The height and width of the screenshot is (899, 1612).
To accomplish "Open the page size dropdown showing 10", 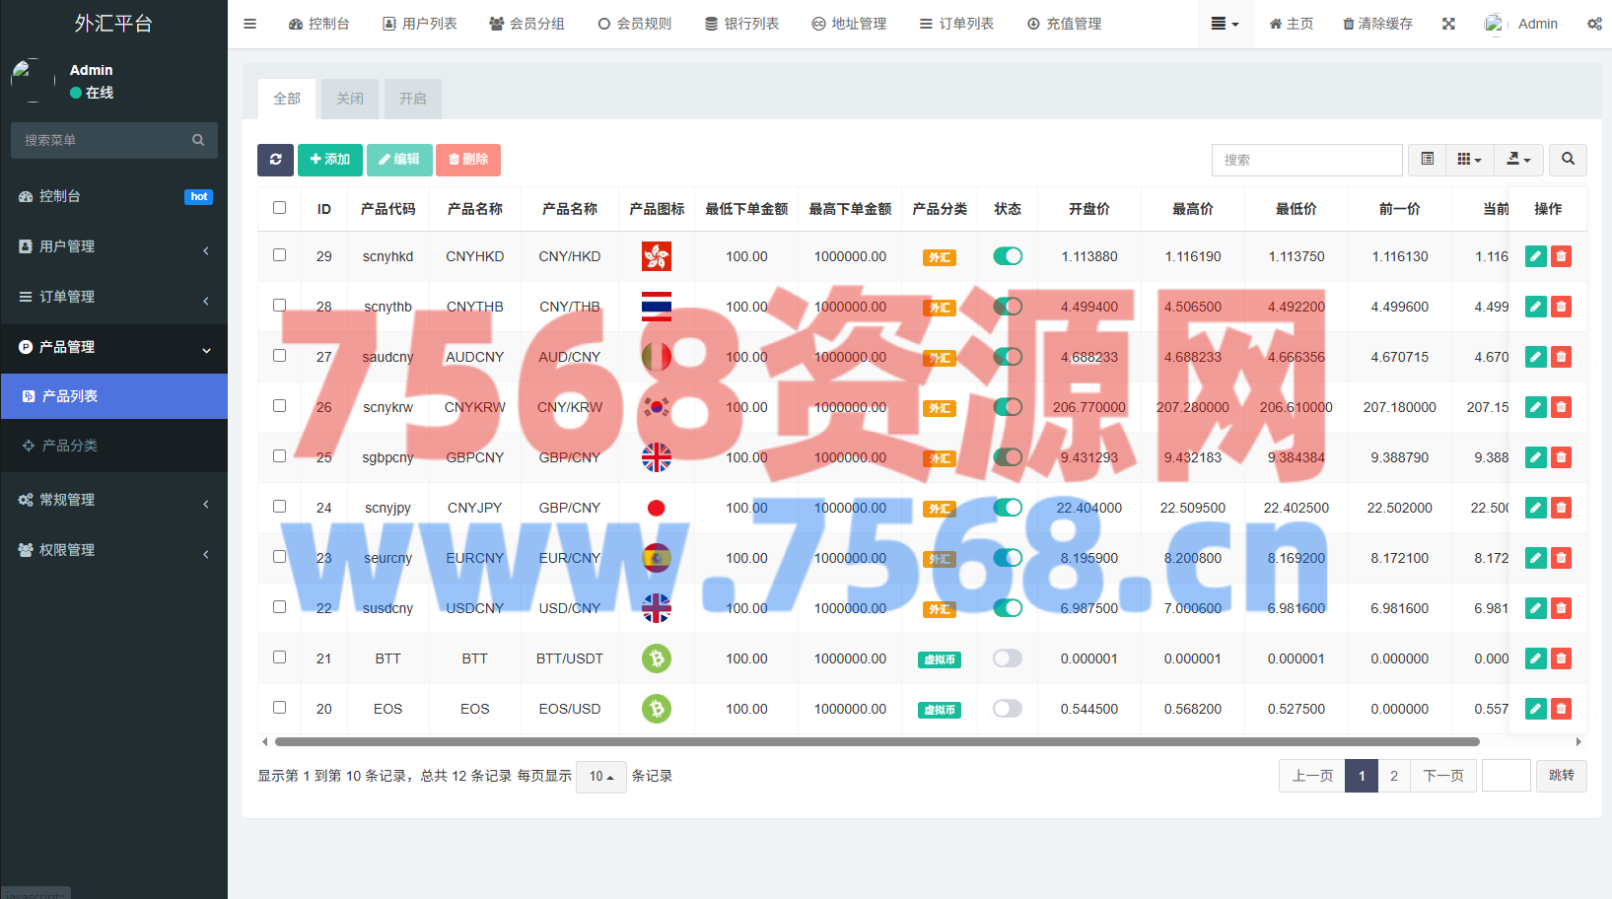I will point(600,777).
